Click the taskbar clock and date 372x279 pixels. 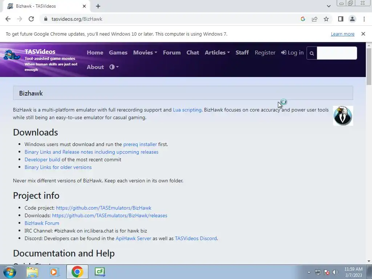(353, 272)
